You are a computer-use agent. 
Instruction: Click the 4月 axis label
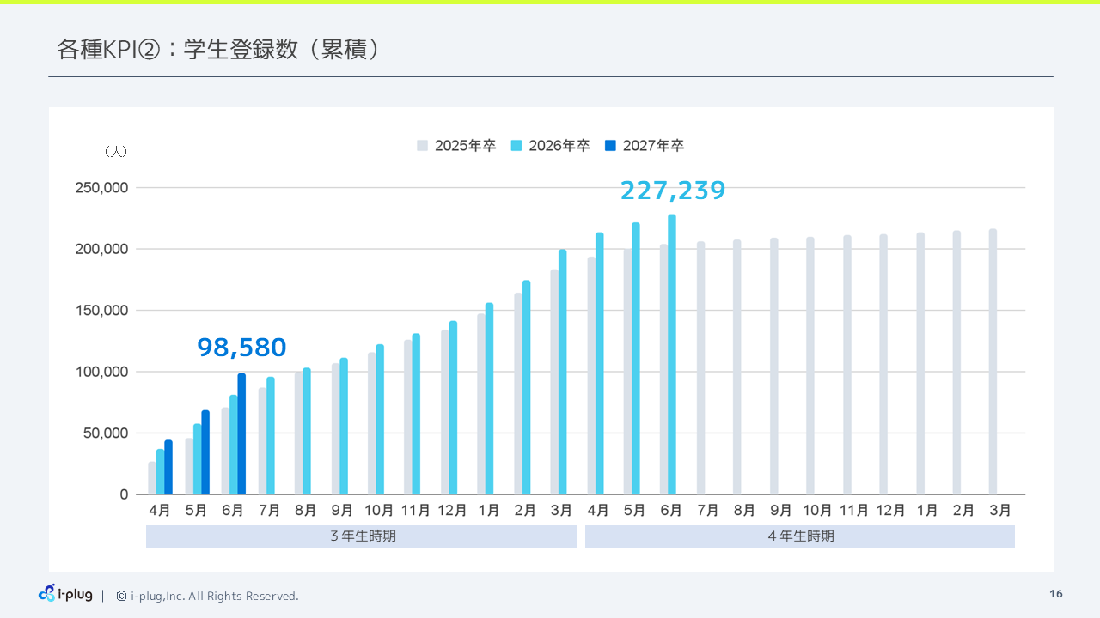[160, 509]
